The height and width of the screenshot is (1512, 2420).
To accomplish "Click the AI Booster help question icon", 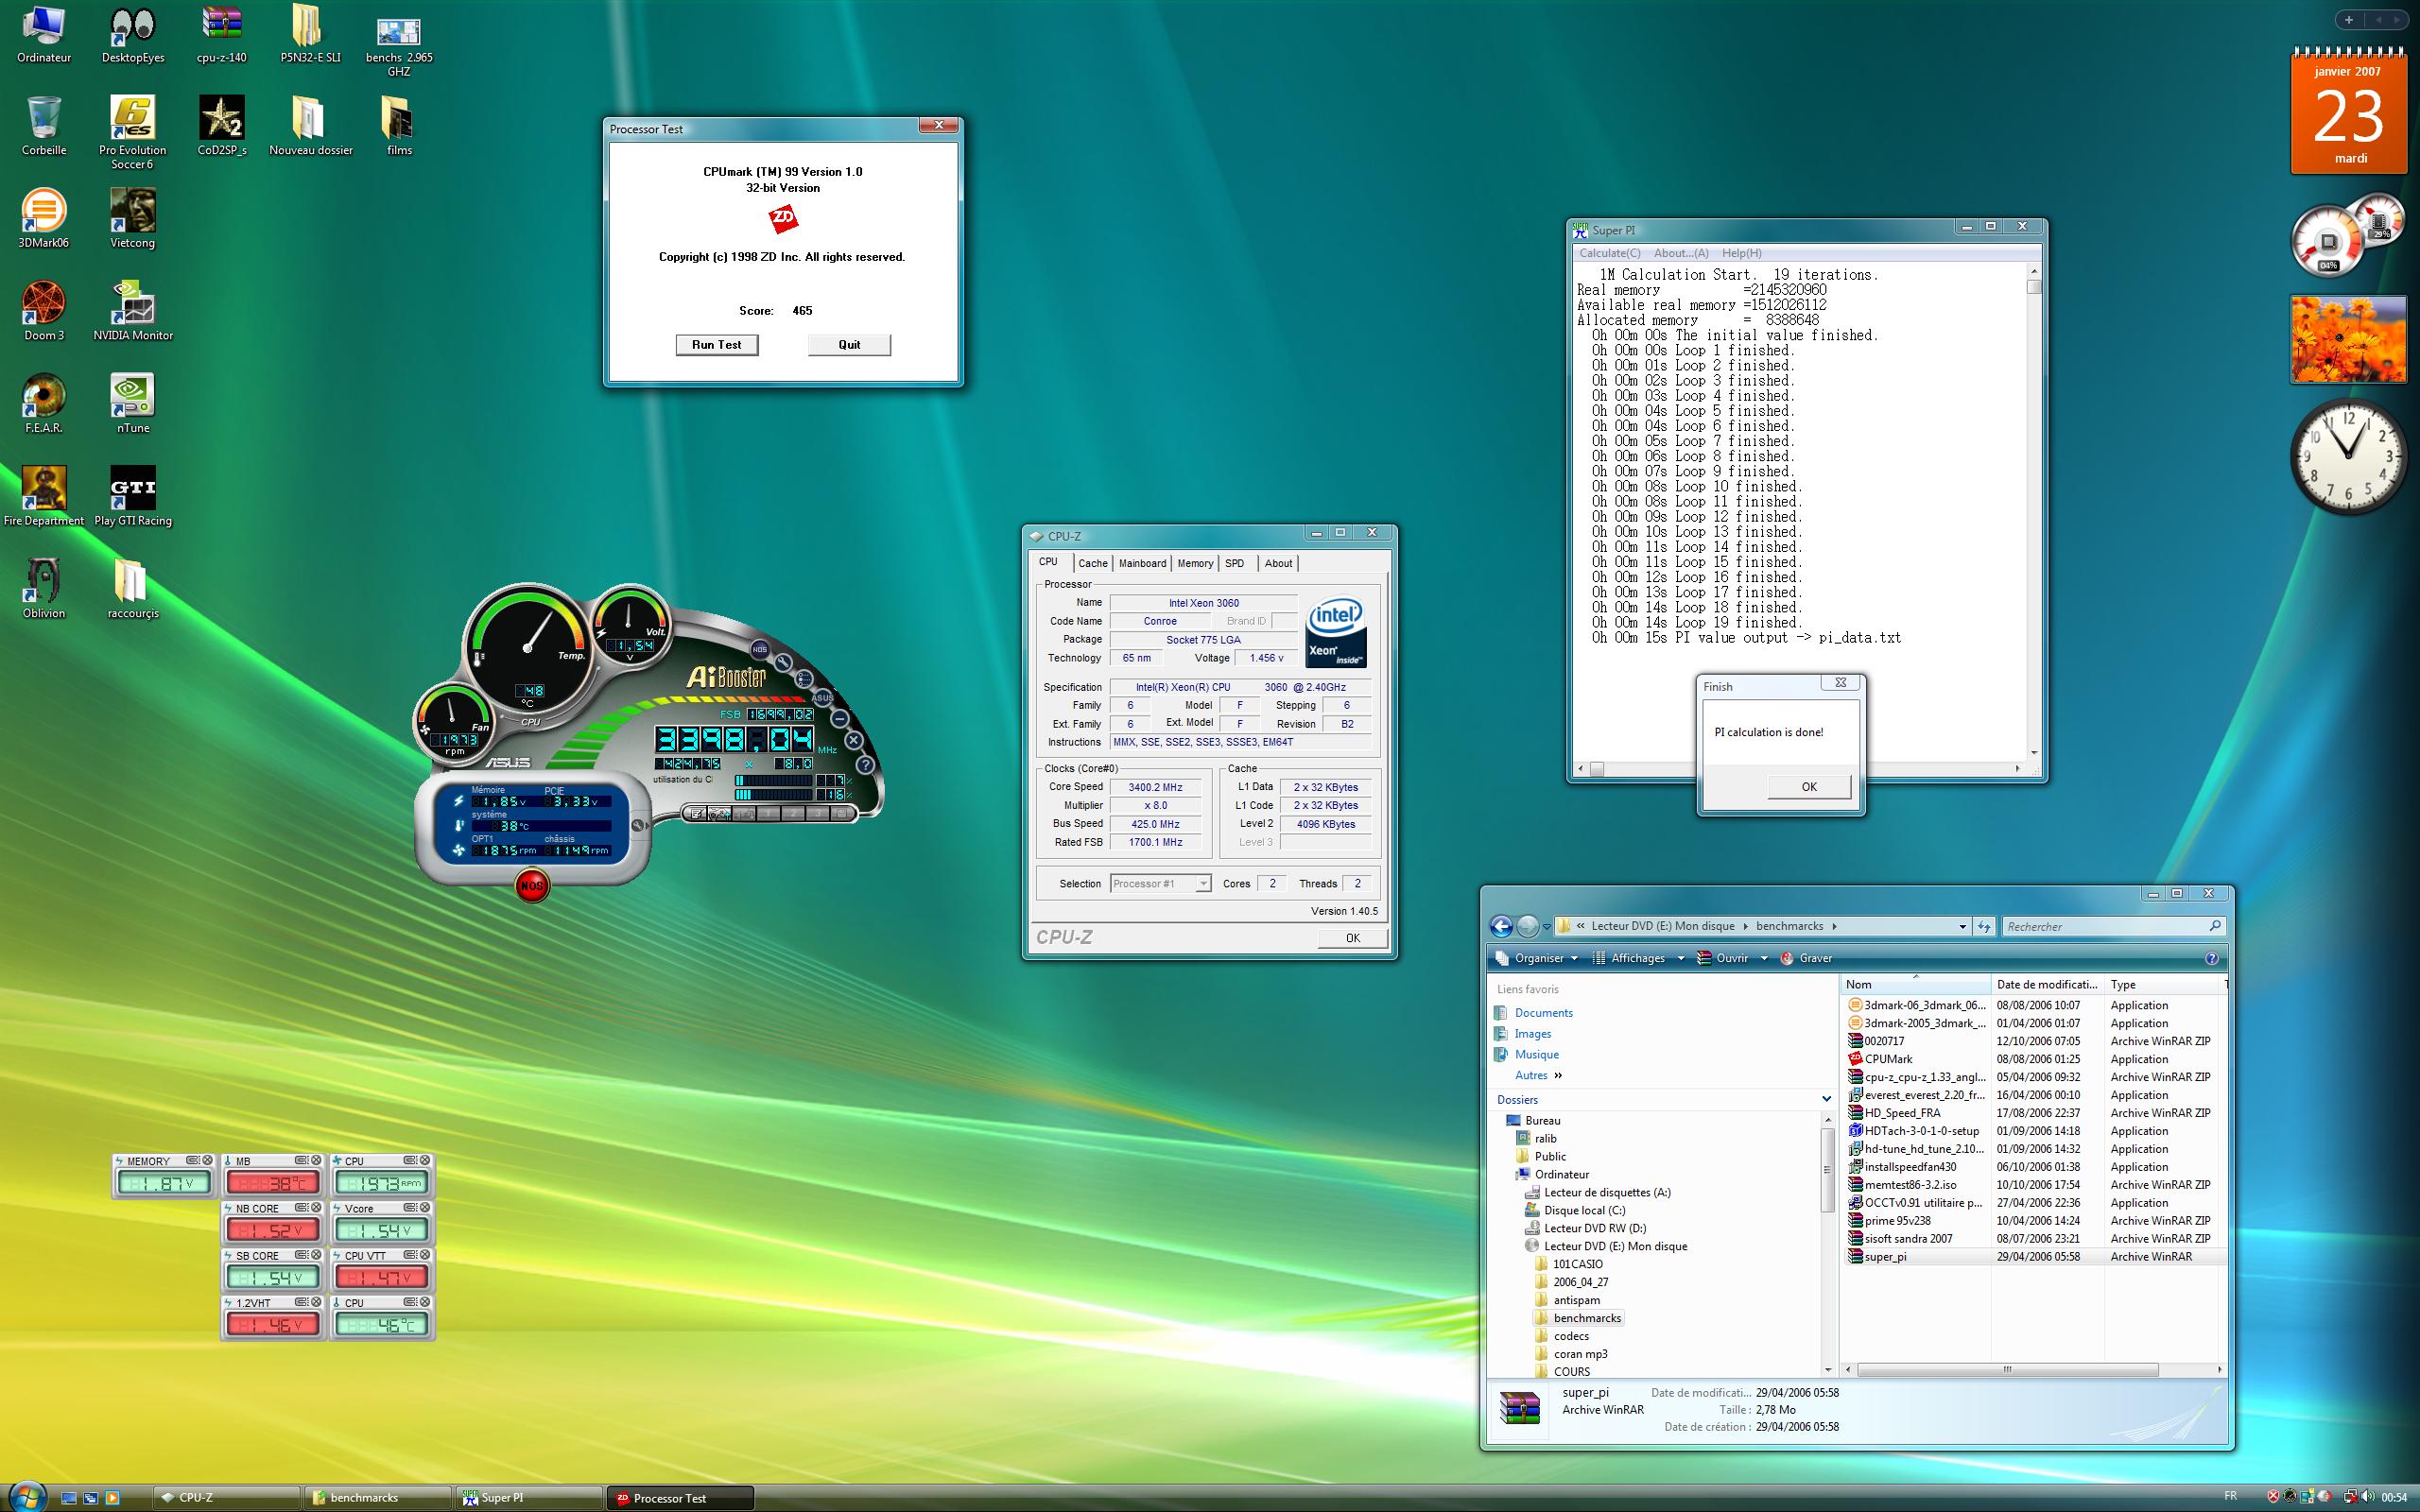I will [x=865, y=765].
